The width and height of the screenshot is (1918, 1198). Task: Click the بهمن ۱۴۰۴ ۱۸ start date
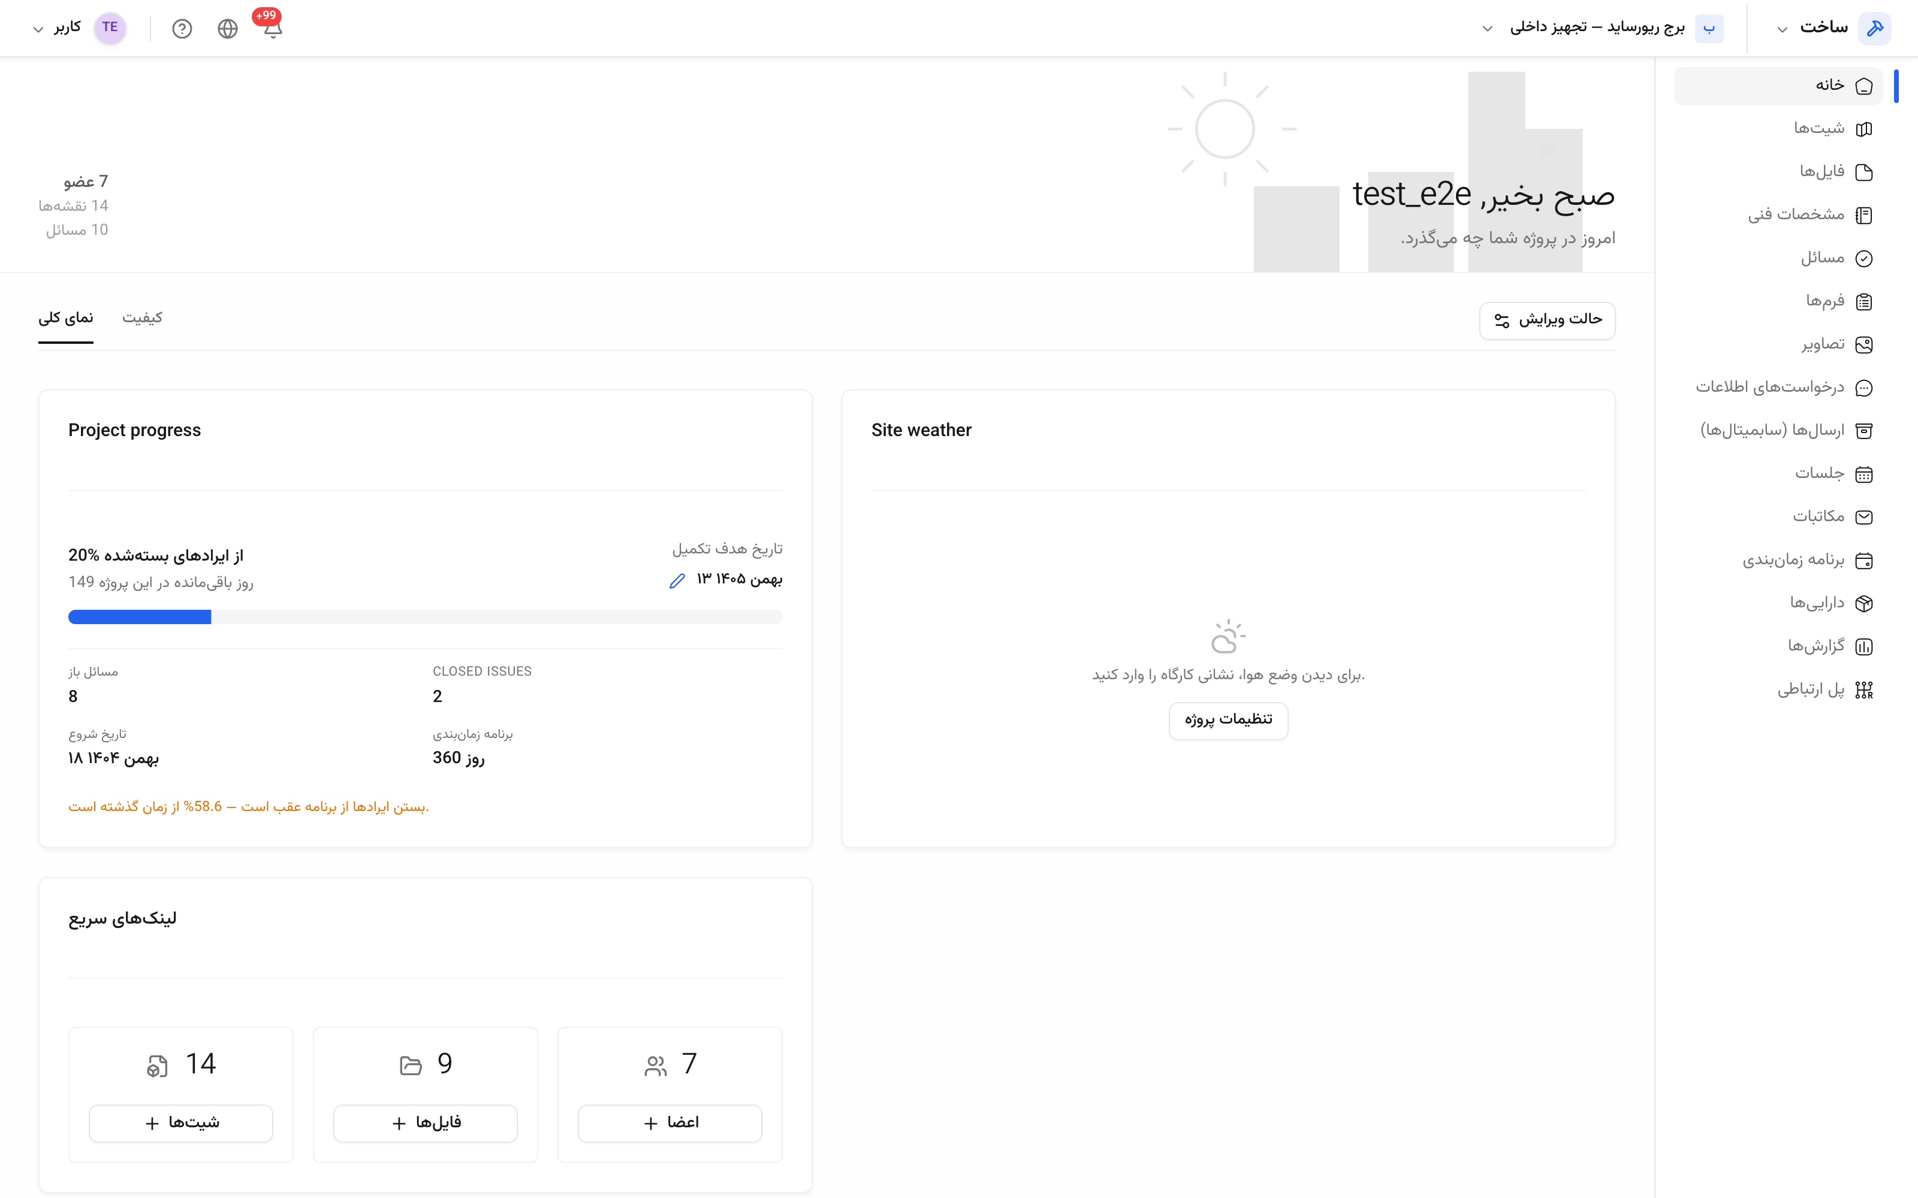click(113, 758)
